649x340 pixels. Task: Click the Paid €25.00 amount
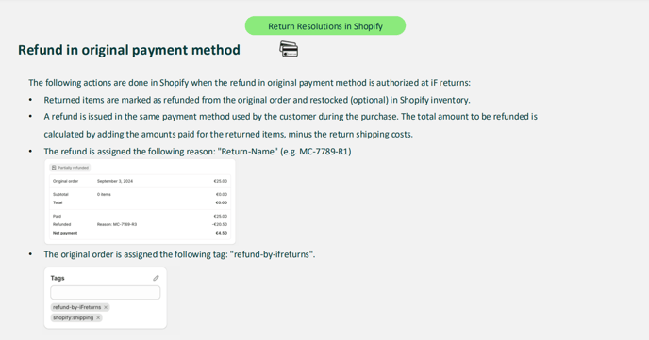point(221,216)
